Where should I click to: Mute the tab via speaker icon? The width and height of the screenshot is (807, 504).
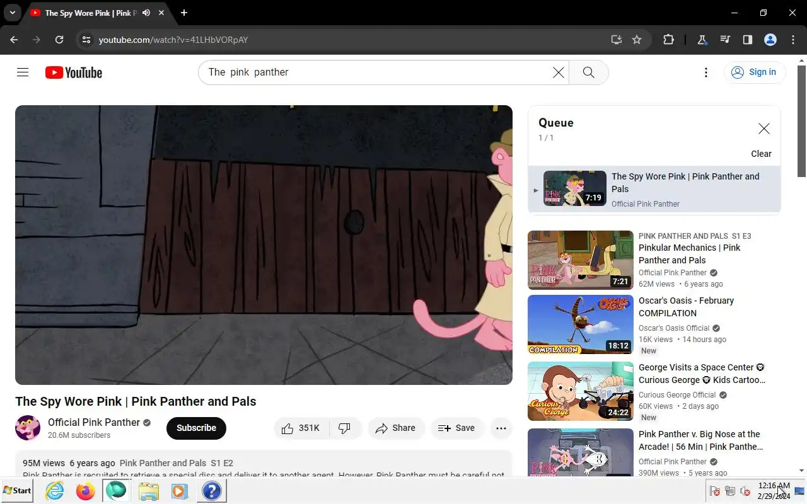pyautogui.click(x=146, y=13)
